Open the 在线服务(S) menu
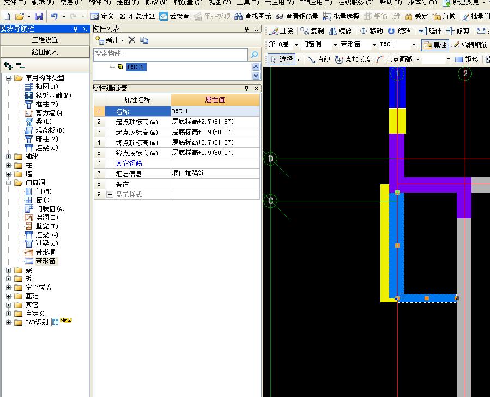The width and height of the screenshot is (490, 397). click(x=355, y=3)
